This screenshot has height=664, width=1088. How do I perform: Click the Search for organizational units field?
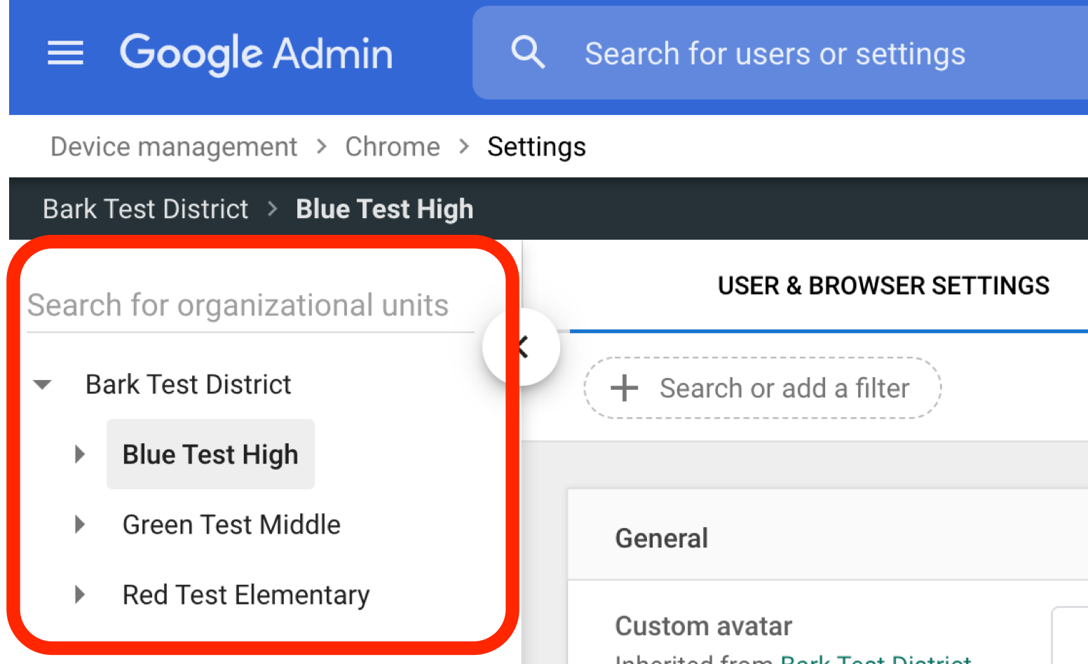(x=238, y=306)
